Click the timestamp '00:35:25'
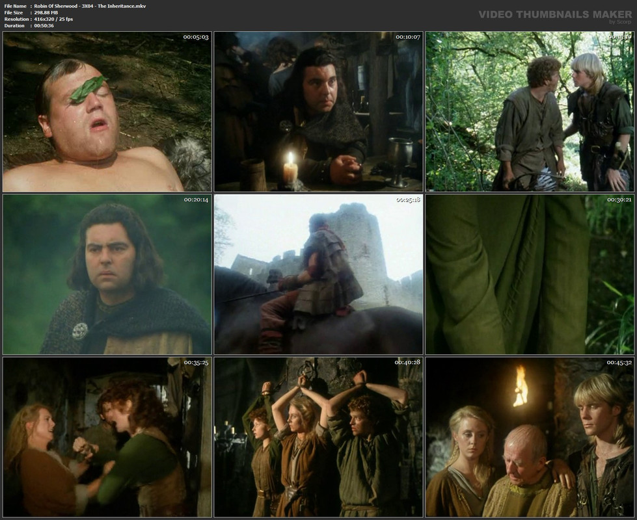This screenshot has height=520, width=637. pyautogui.click(x=196, y=363)
